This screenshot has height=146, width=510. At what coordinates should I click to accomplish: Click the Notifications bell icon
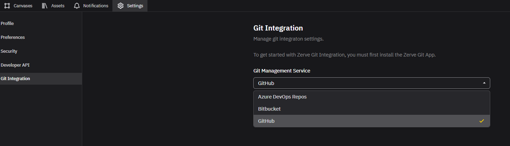[x=77, y=6]
